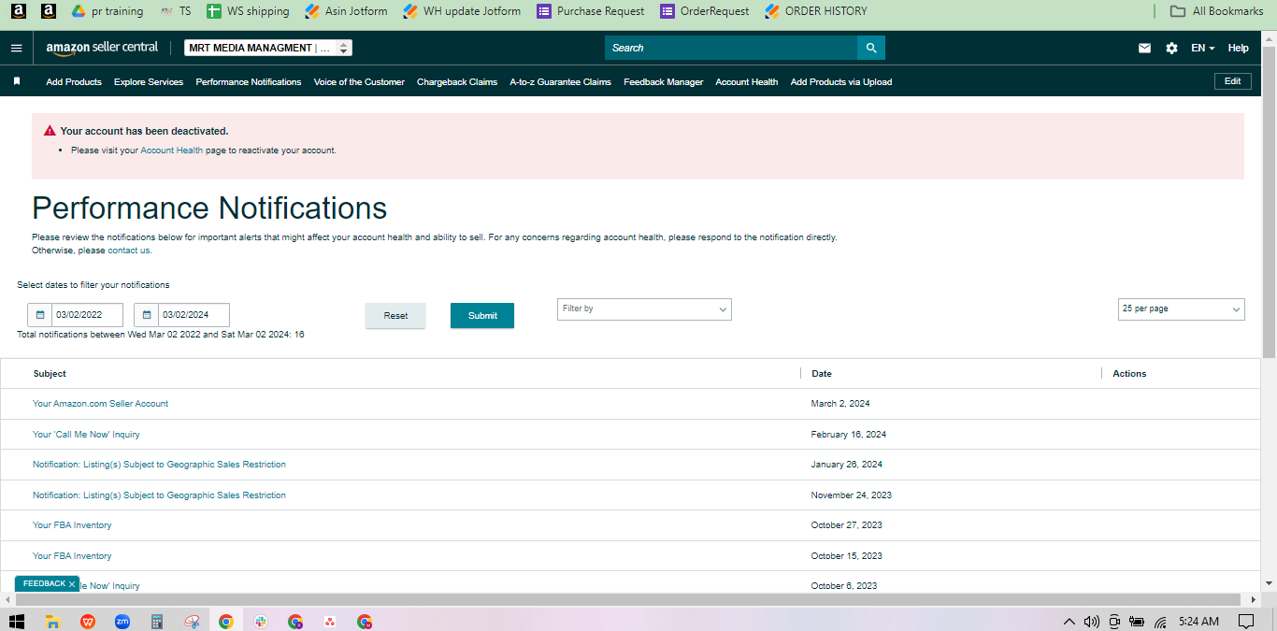Image resolution: width=1277 pixels, height=631 pixels.
Task: Open the October 15 FBA Inventory notification
Action: [72, 556]
